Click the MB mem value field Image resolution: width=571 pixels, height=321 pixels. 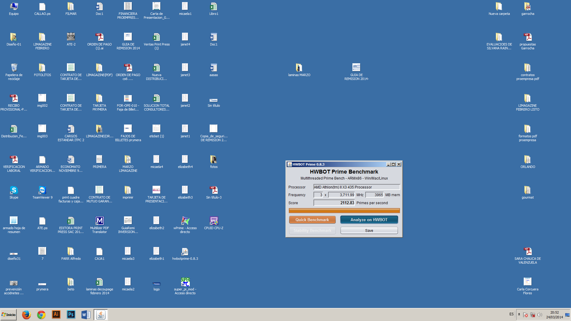pos(374,195)
